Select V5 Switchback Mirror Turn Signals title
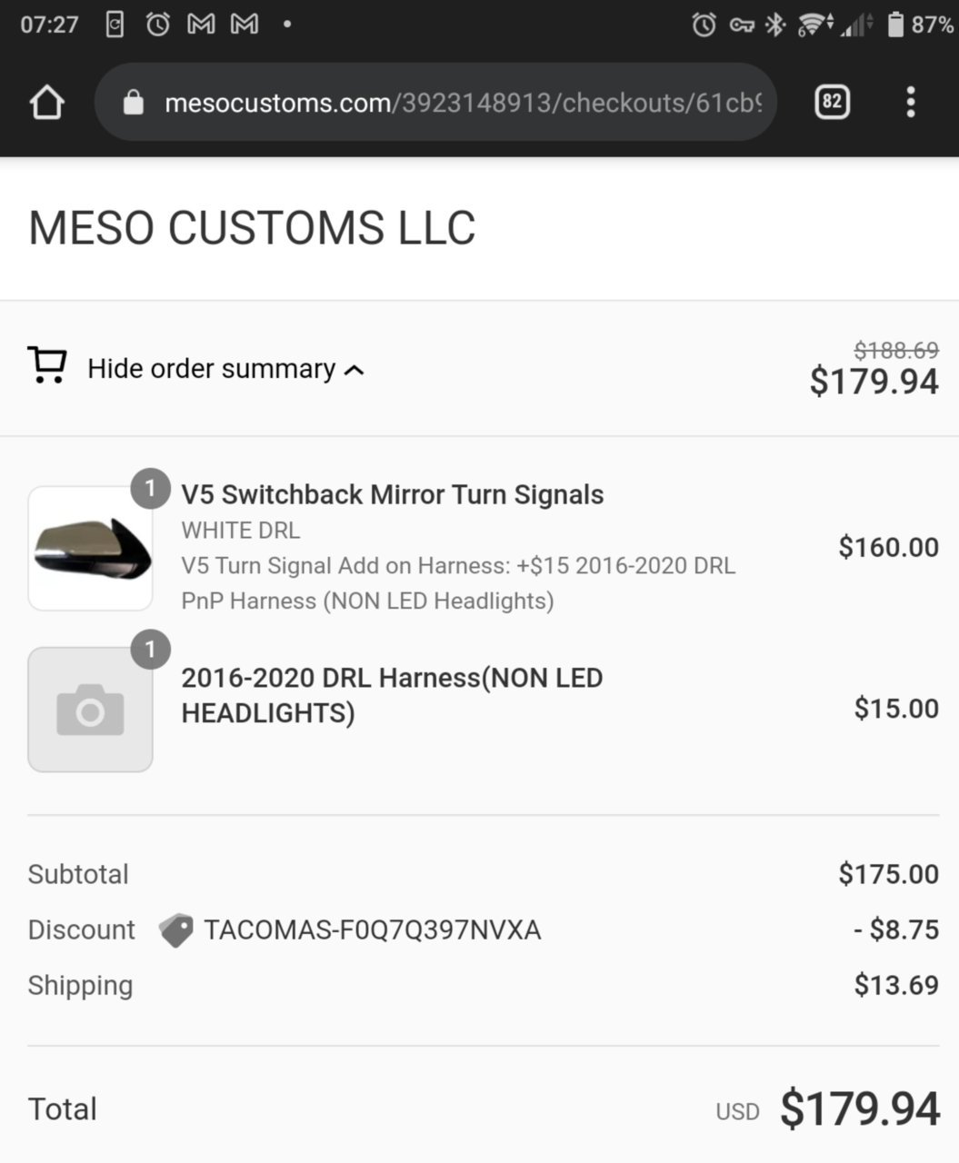959x1163 pixels. click(x=393, y=494)
